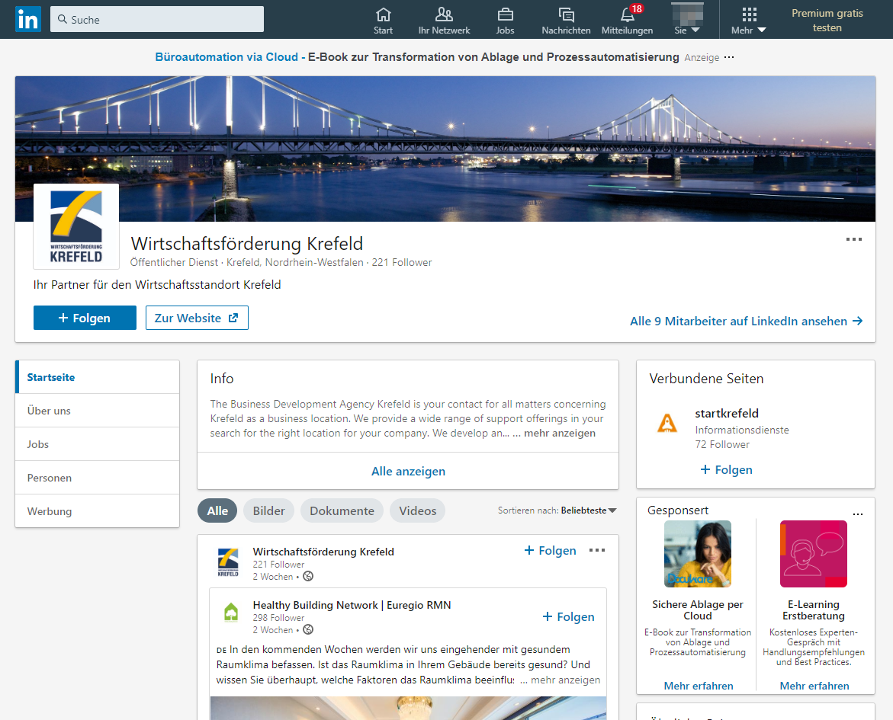This screenshot has width=893, height=720.
Task: Follow startkrefeld page
Action: [726, 469]
